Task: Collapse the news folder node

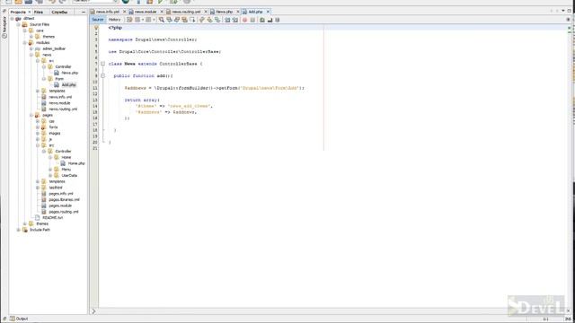Action: (x=31, y=55)
